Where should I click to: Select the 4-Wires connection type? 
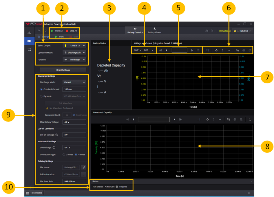pos(76,154)
